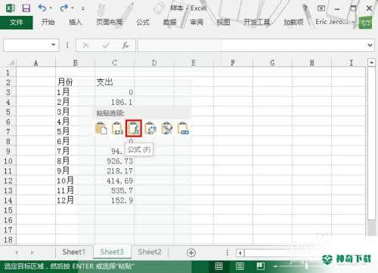Image resolution: width=378 pixels, height=273 pixels.
Task: Select the standard Paste option icon
Action: (x=101, y=128)
